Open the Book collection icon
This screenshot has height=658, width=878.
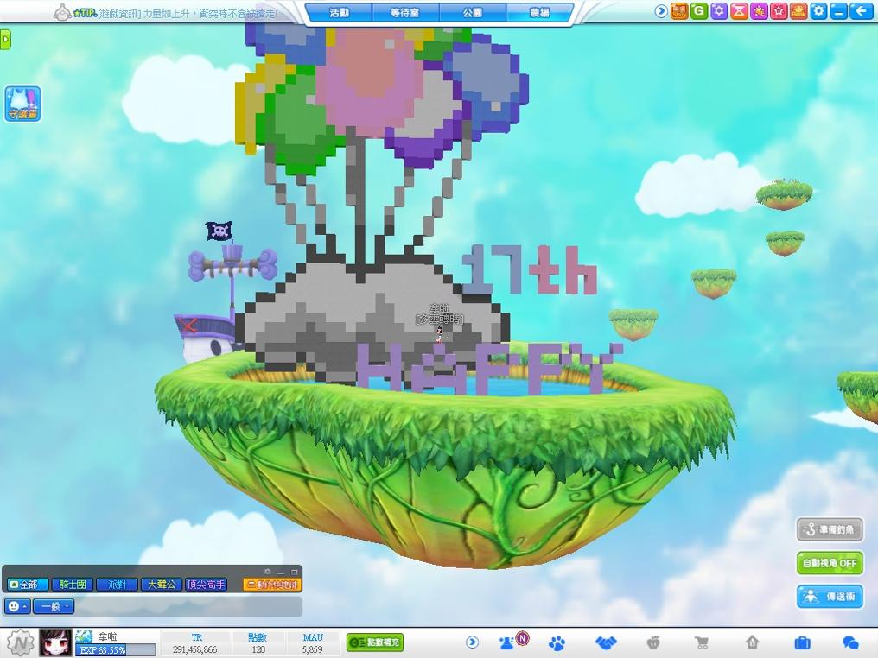[798, 11]
